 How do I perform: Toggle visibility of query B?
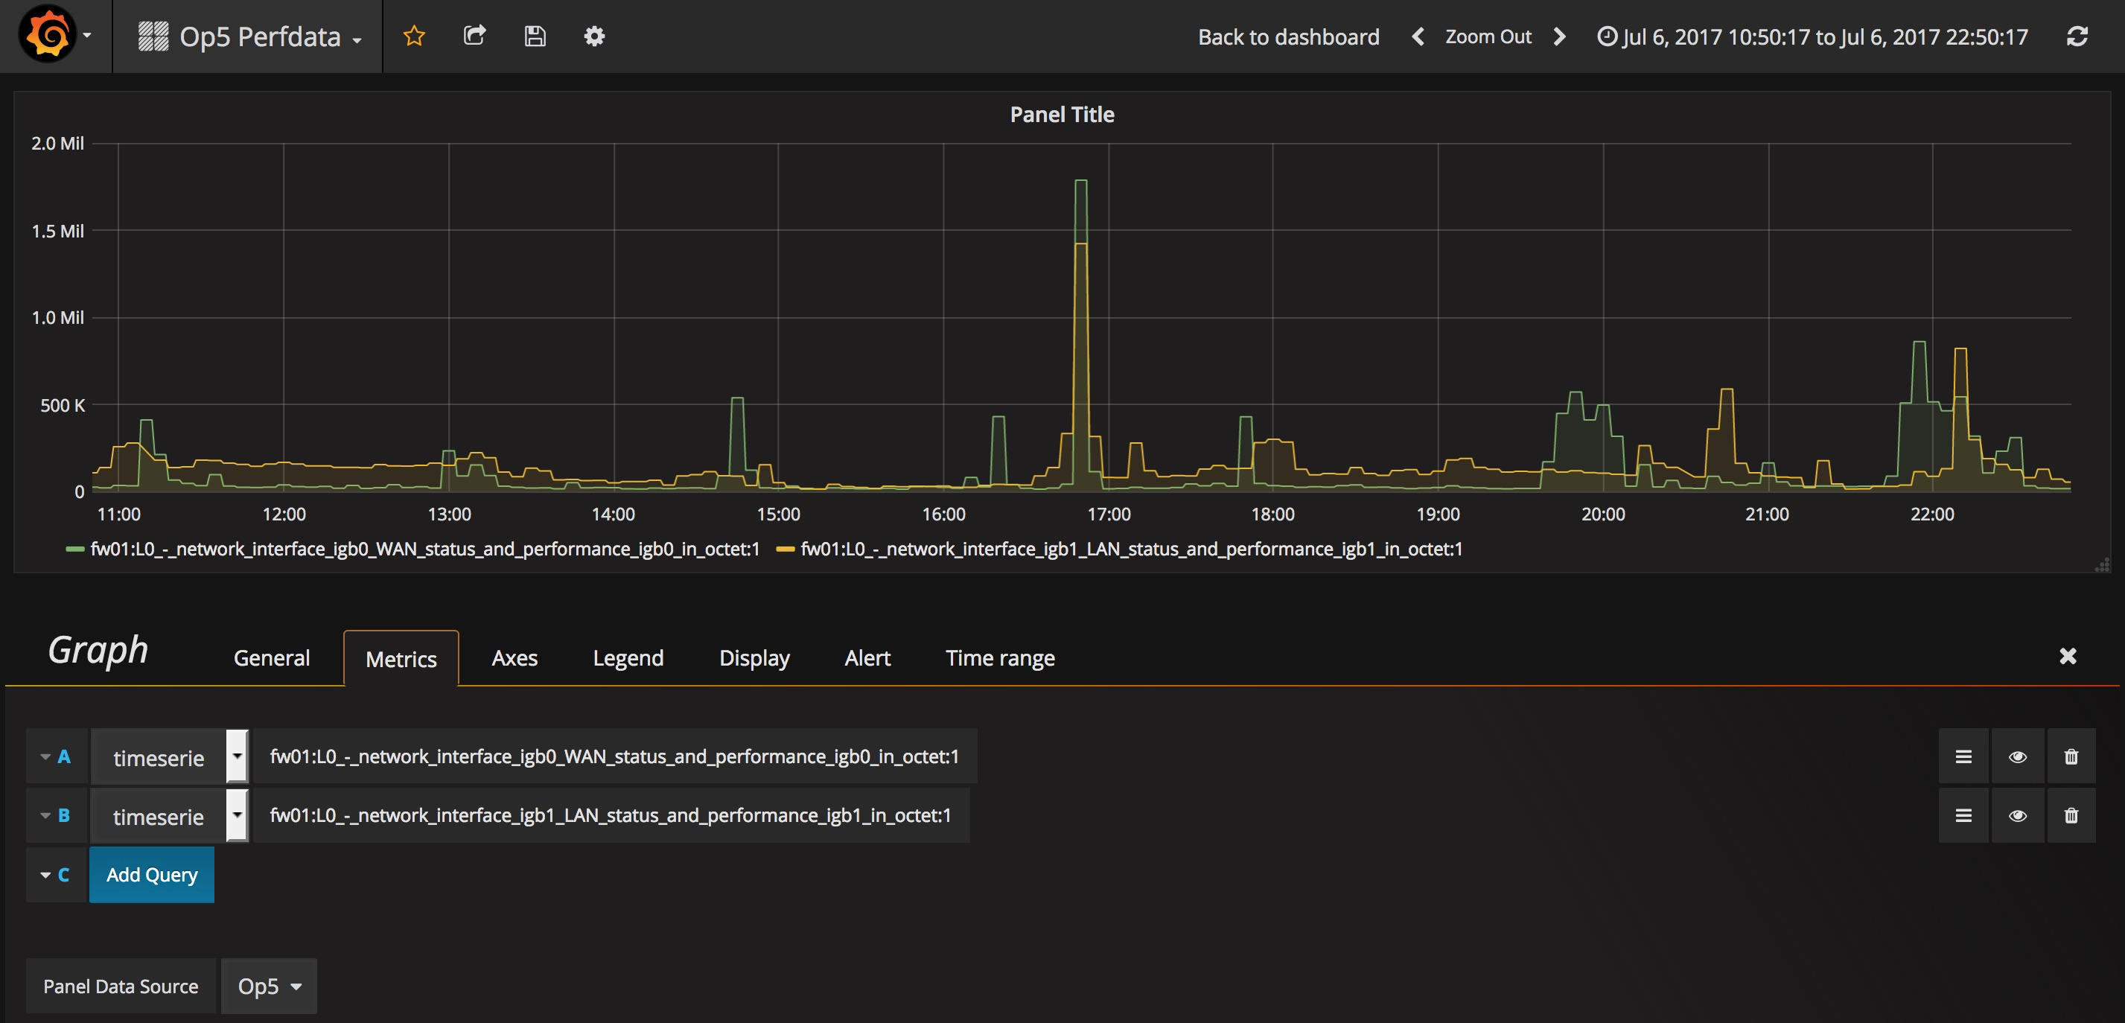pos(2017,815)
